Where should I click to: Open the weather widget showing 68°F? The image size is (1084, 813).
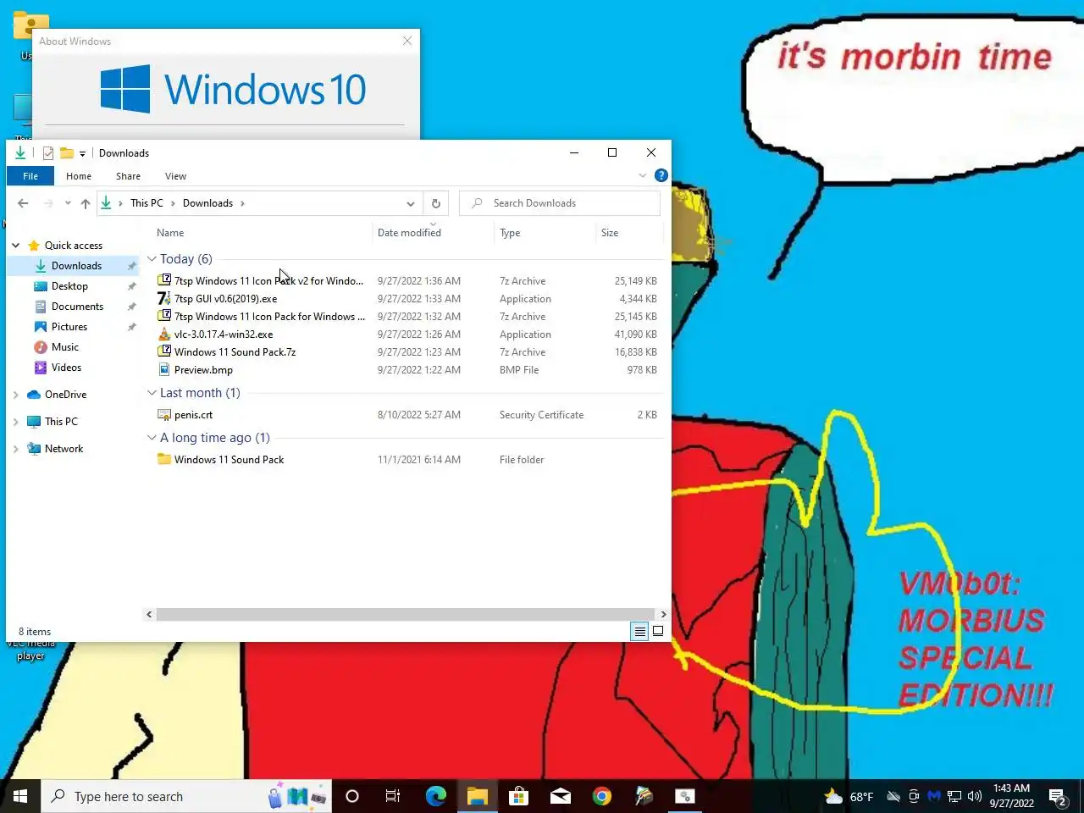[x=849, y=796]
